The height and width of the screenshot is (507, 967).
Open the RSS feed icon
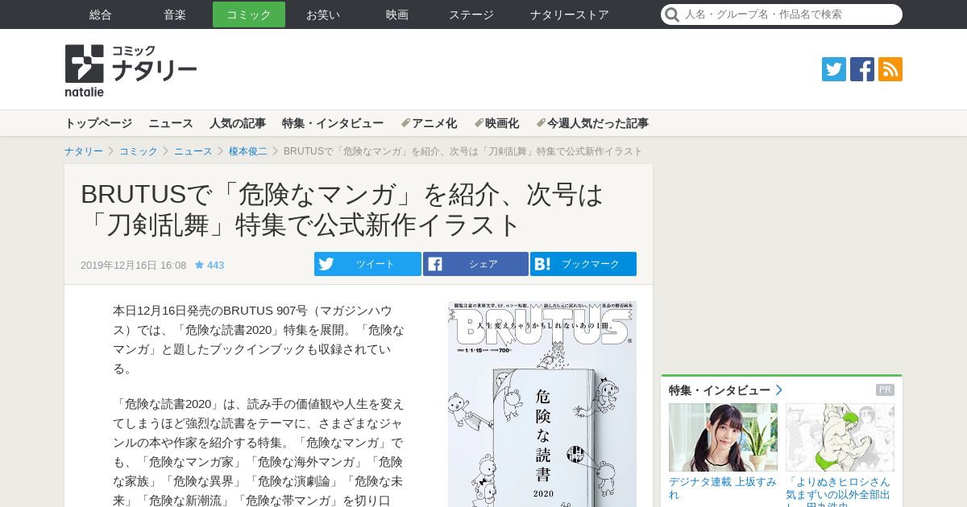(890, 69)
